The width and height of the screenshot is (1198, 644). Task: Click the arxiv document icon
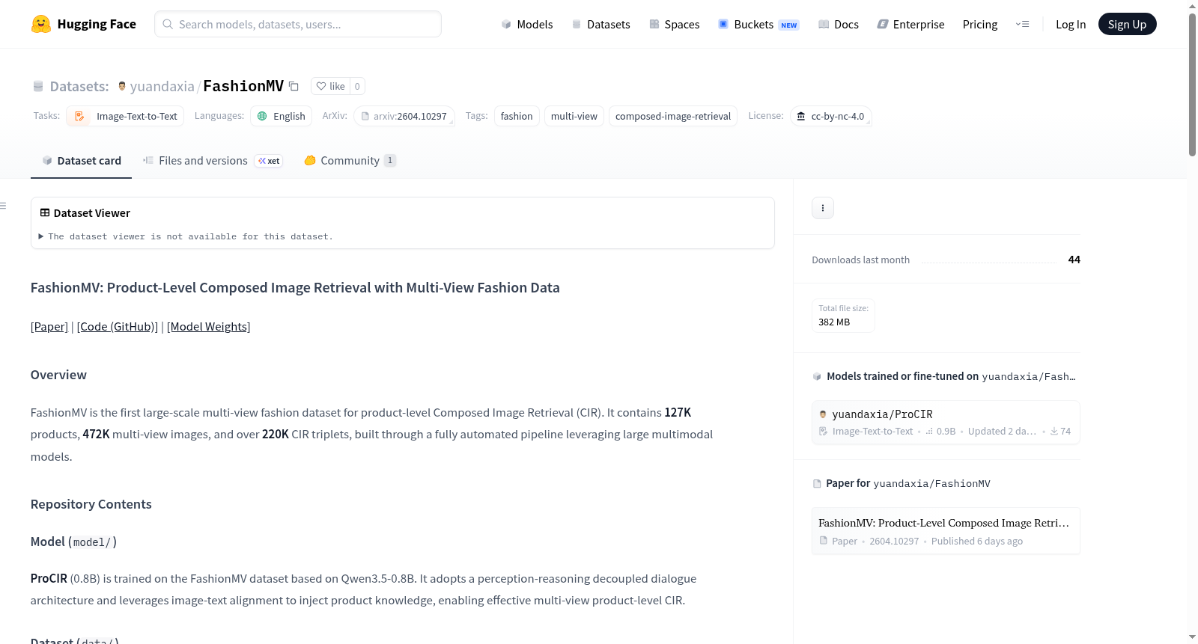pos(365,116)
